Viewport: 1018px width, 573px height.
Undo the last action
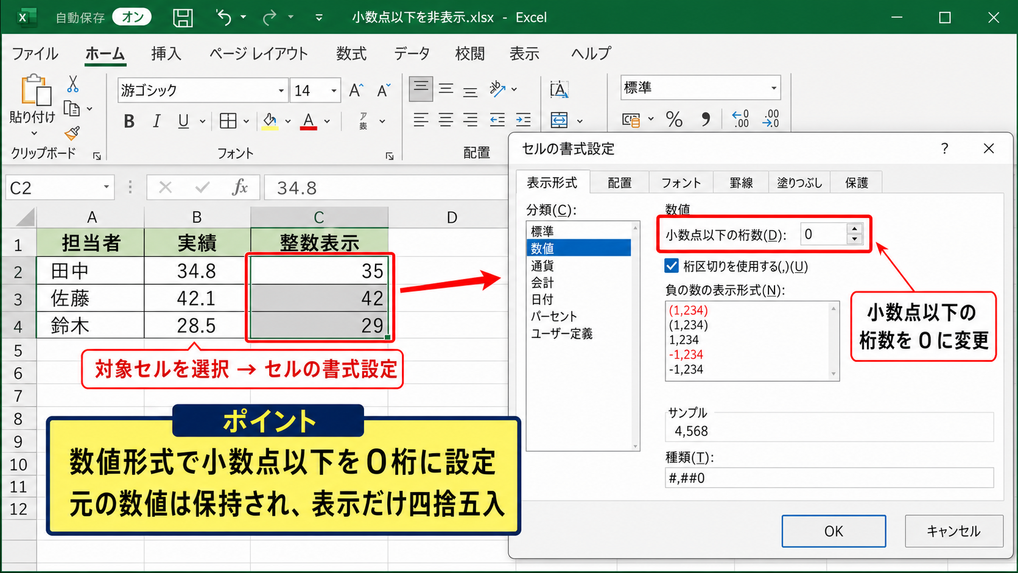pos(223,18)
